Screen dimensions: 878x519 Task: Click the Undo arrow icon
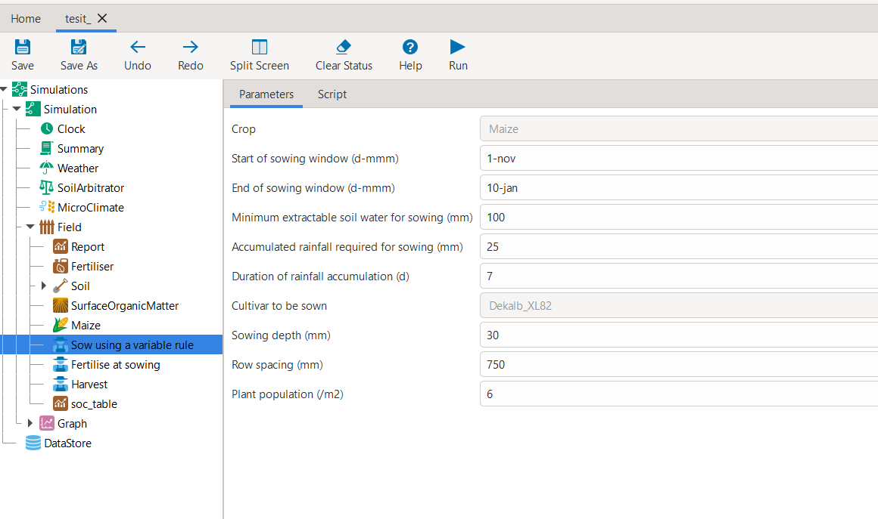click(x=138, y=48)
